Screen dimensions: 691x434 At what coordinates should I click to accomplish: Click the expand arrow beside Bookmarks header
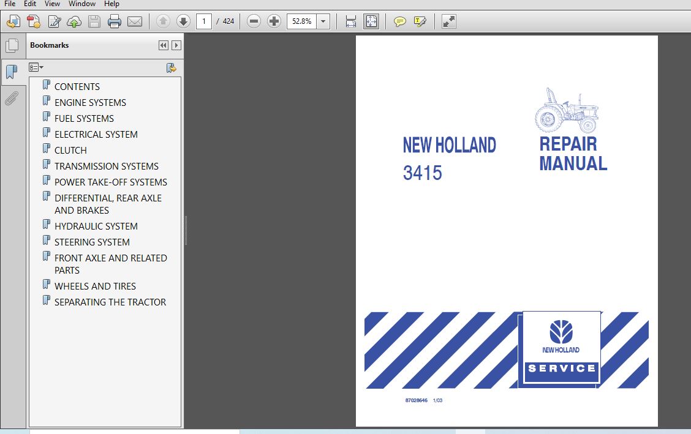pyautogui.click(x=176, y=45)
